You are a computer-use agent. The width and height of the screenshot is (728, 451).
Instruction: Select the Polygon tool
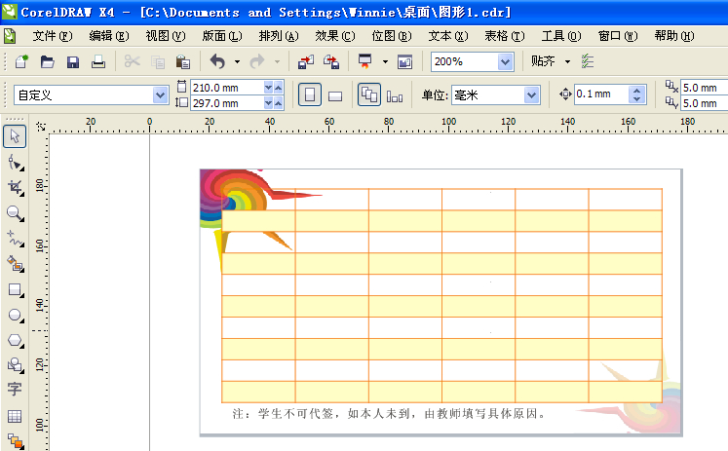coord(15,340)
